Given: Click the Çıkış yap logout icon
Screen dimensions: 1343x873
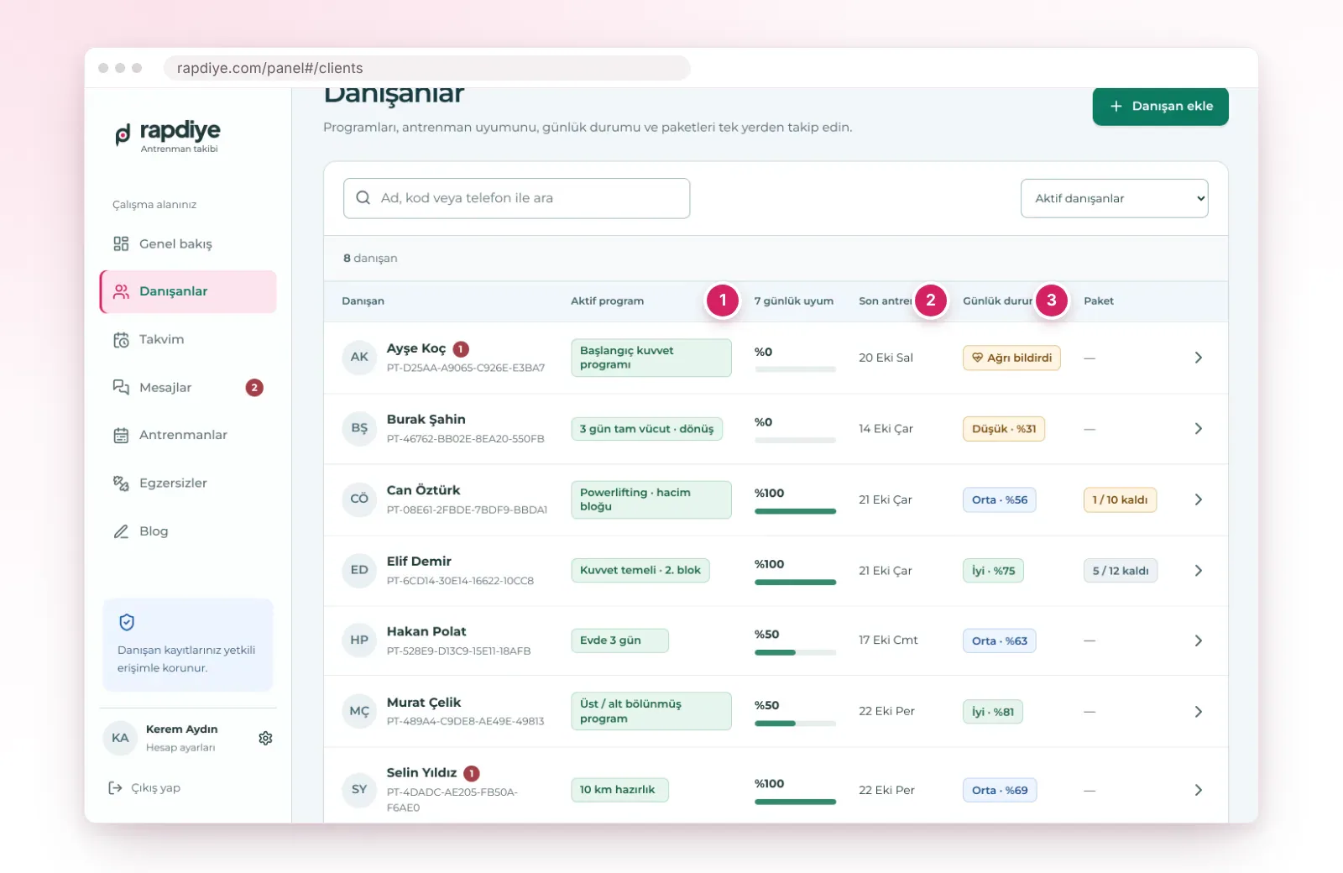Looking at the screenshot, I should tap(115, 787).
